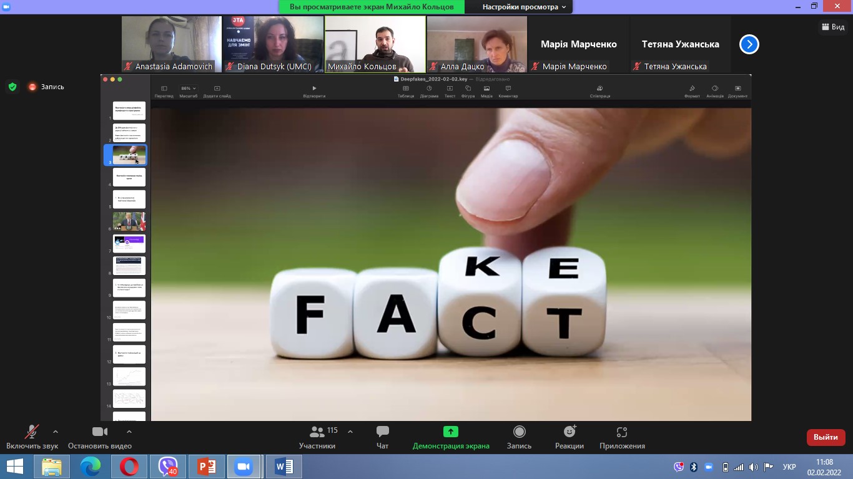Stop video (Остановить видео)
Screen dimensions: 853x479
(100, 437)
